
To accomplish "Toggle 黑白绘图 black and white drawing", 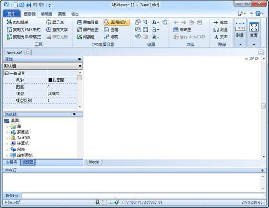I will [88, 29].
